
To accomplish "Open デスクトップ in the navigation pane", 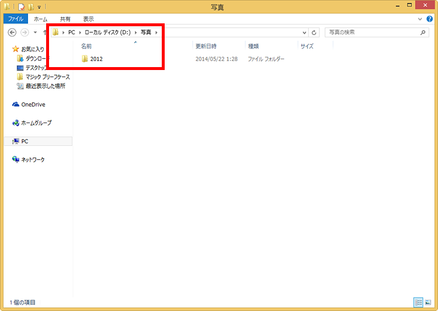I will click(x=36, y=68).
